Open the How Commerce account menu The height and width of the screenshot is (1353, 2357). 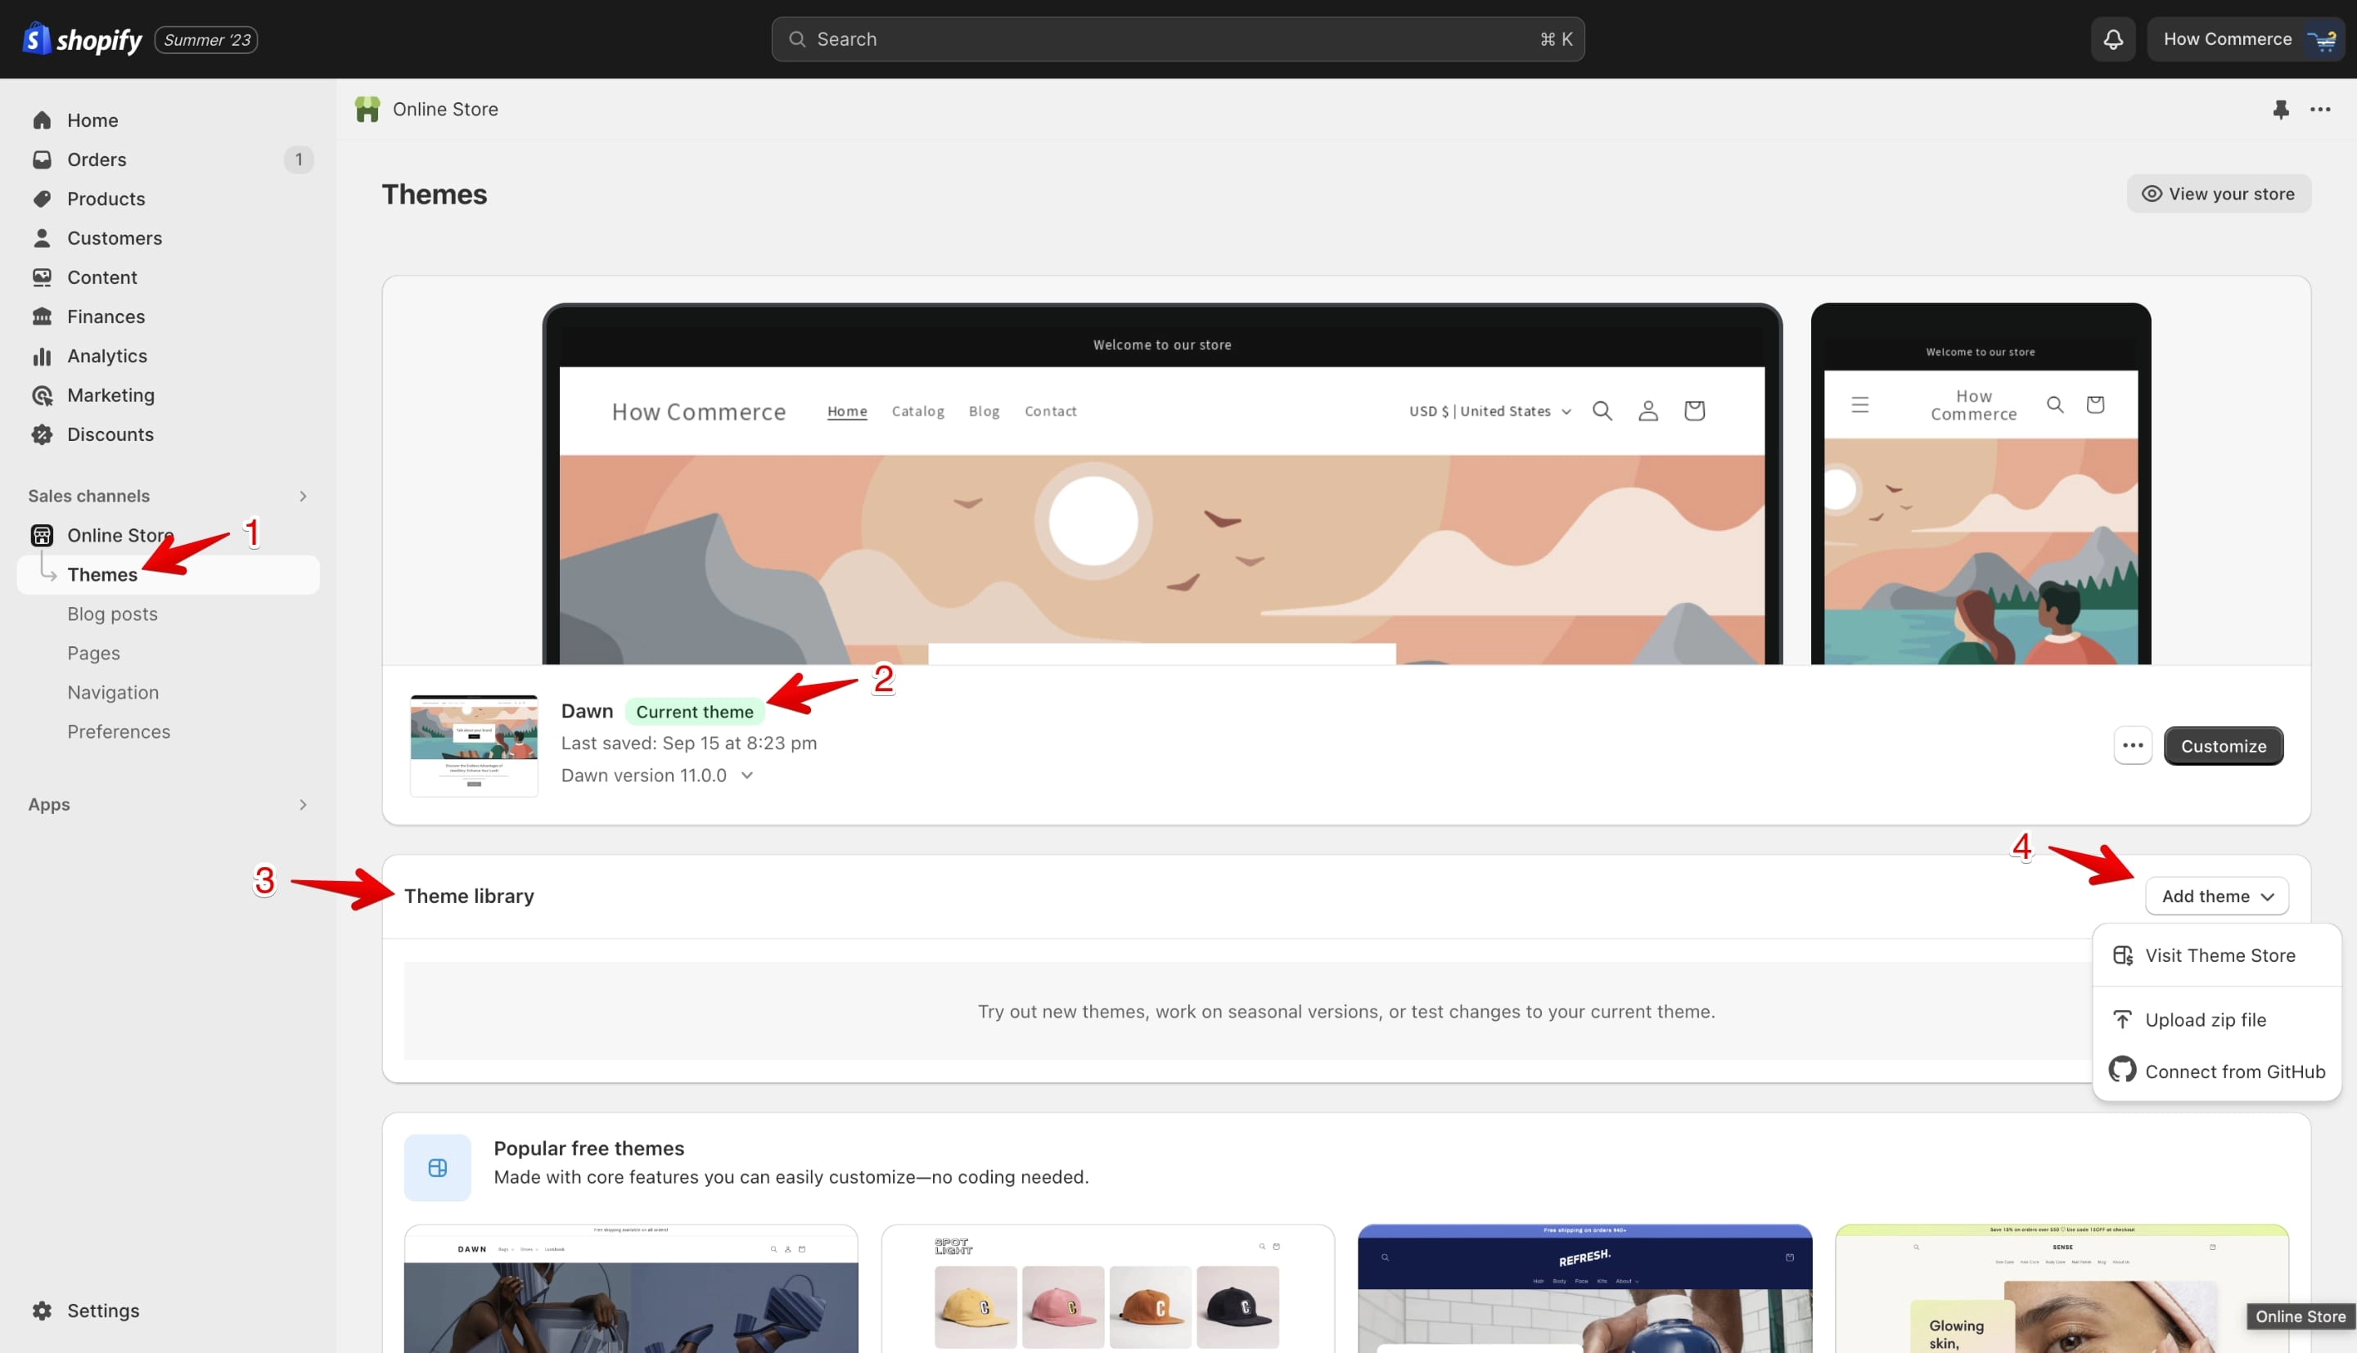2246,39
